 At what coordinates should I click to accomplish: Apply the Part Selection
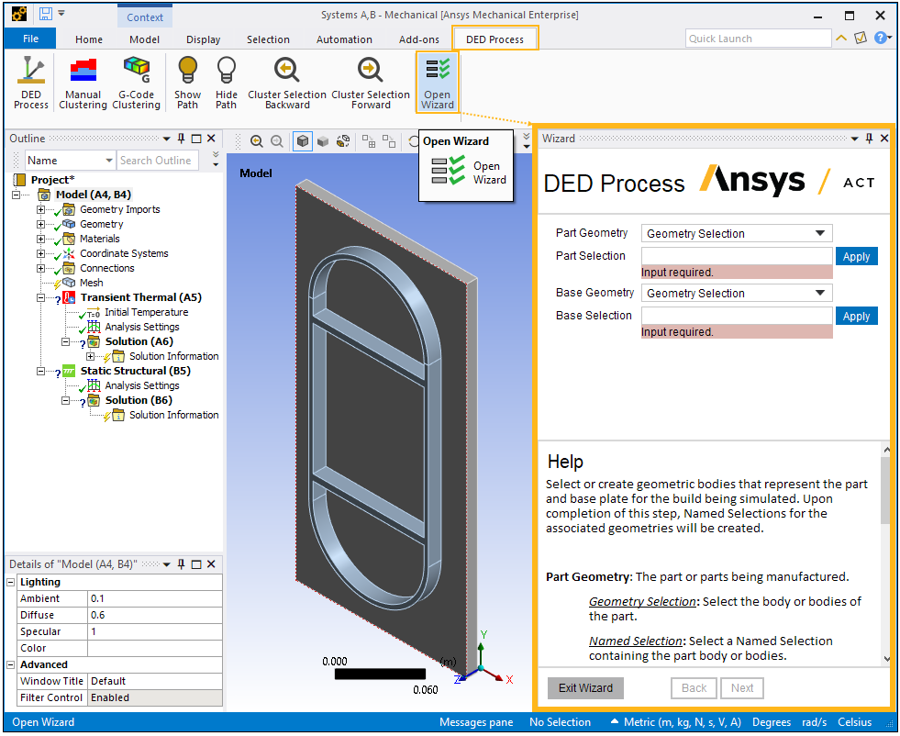[856, 257]
